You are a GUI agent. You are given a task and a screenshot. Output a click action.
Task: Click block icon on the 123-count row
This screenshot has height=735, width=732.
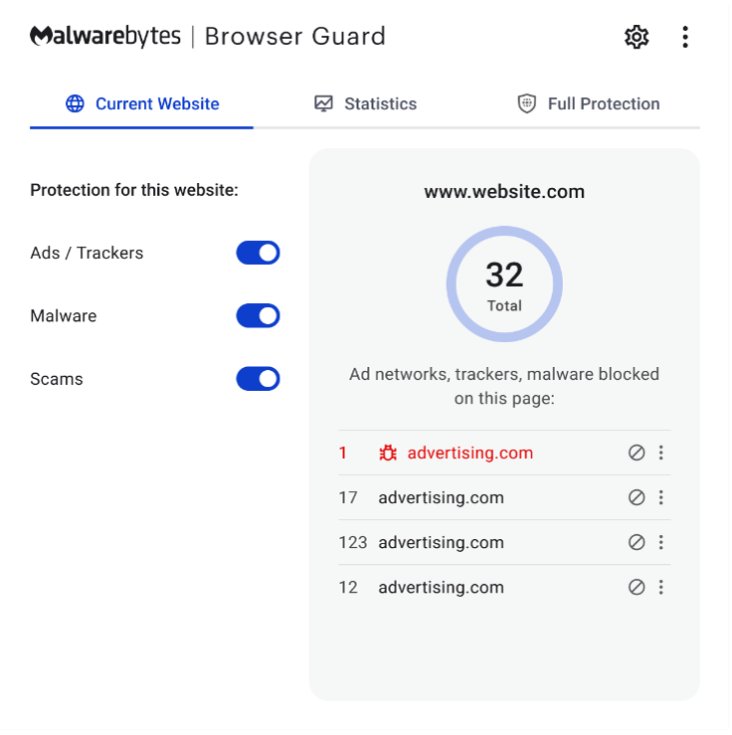(637, 543)
